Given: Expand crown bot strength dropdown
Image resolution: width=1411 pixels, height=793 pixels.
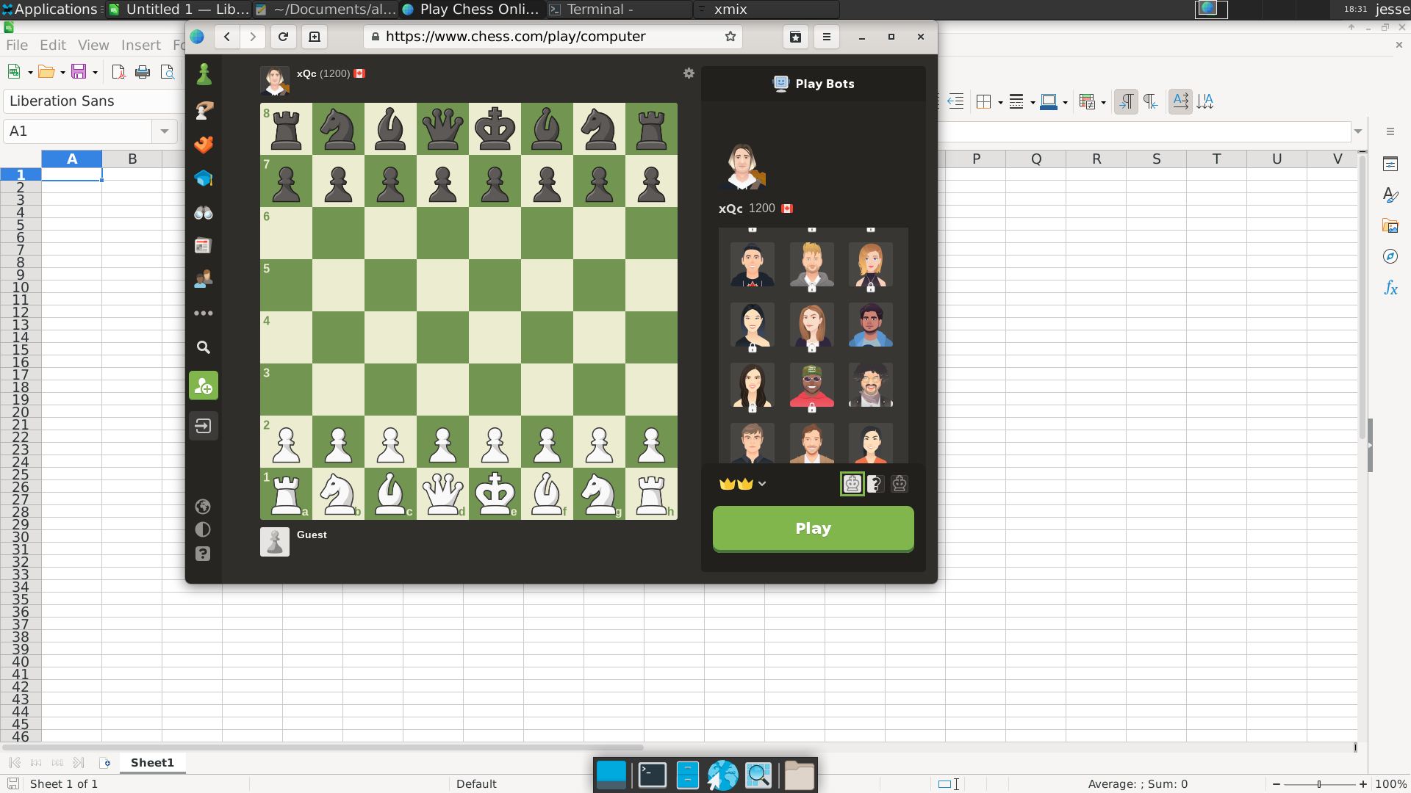Looking at the screenshot, I should (762, 484).
